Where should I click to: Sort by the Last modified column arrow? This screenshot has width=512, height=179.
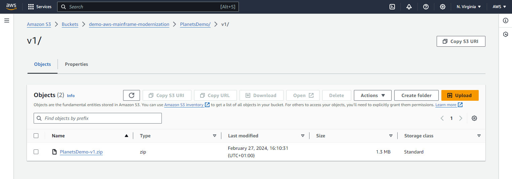tap(303, 136)
